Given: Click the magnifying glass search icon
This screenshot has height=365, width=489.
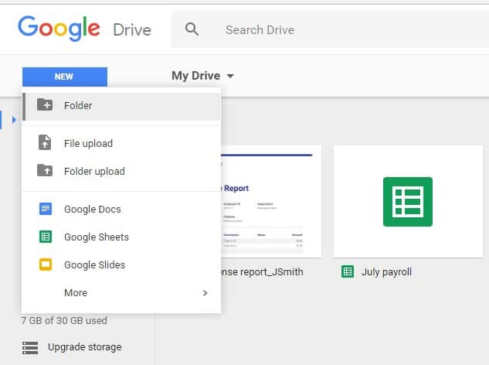Looking at the screenshot, I should pos(192,30).
